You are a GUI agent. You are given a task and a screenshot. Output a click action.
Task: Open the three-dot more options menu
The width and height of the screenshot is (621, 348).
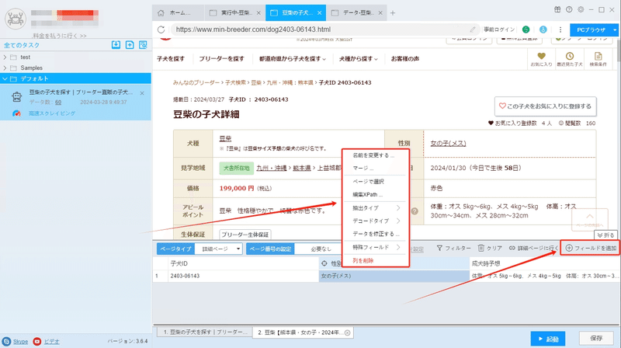pyautogui.click(x=560, y=30)
